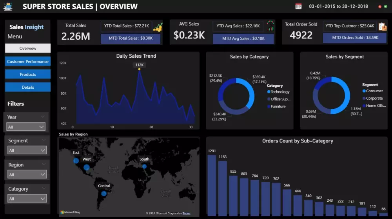
Task: Click the 1.15M segment label
Action: click(x=356, y=111)
